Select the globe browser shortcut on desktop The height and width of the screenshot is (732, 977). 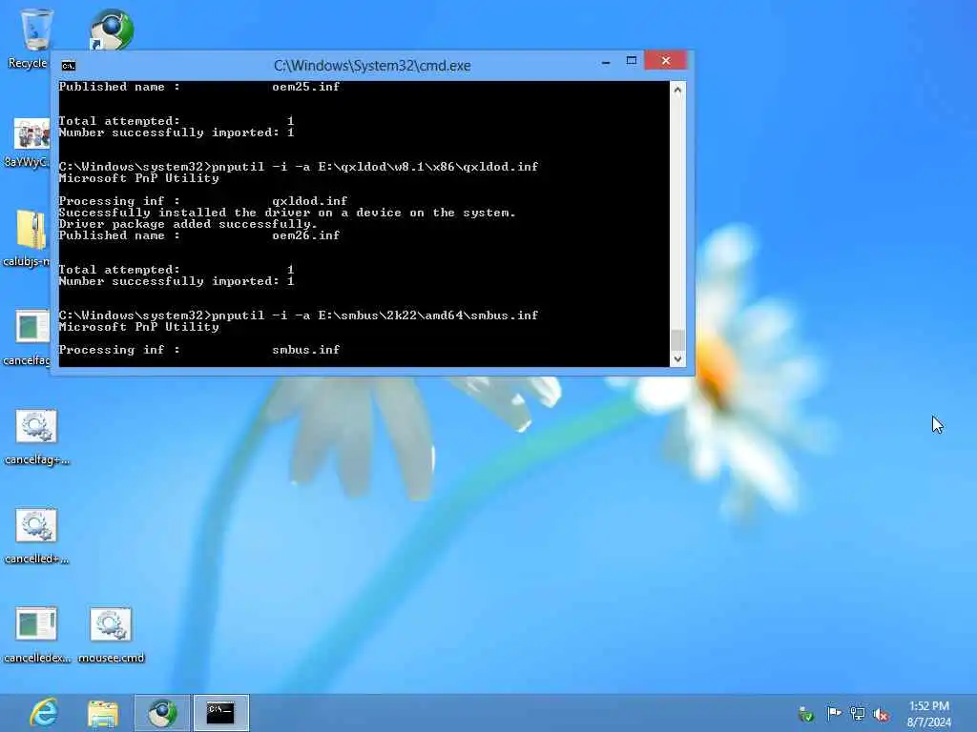(111, 30)
